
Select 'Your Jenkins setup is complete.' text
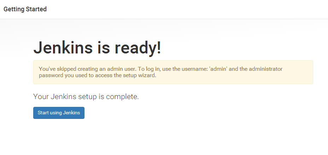tap(86, 97)
